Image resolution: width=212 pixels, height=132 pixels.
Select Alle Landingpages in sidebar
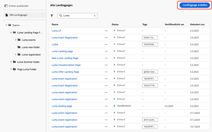18,15
